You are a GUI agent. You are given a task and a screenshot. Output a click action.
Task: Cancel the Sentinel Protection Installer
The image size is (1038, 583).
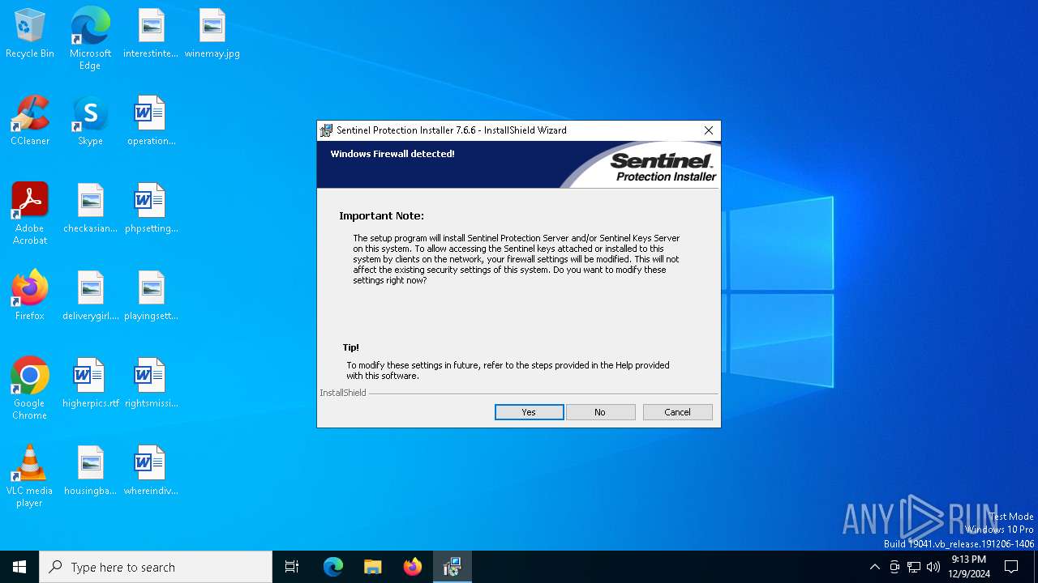click(x=677, y=412)
